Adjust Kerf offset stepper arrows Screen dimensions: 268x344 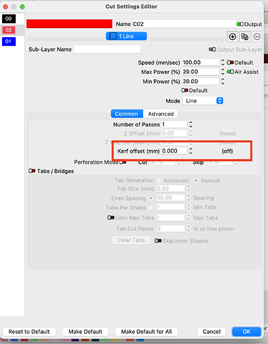191,151
